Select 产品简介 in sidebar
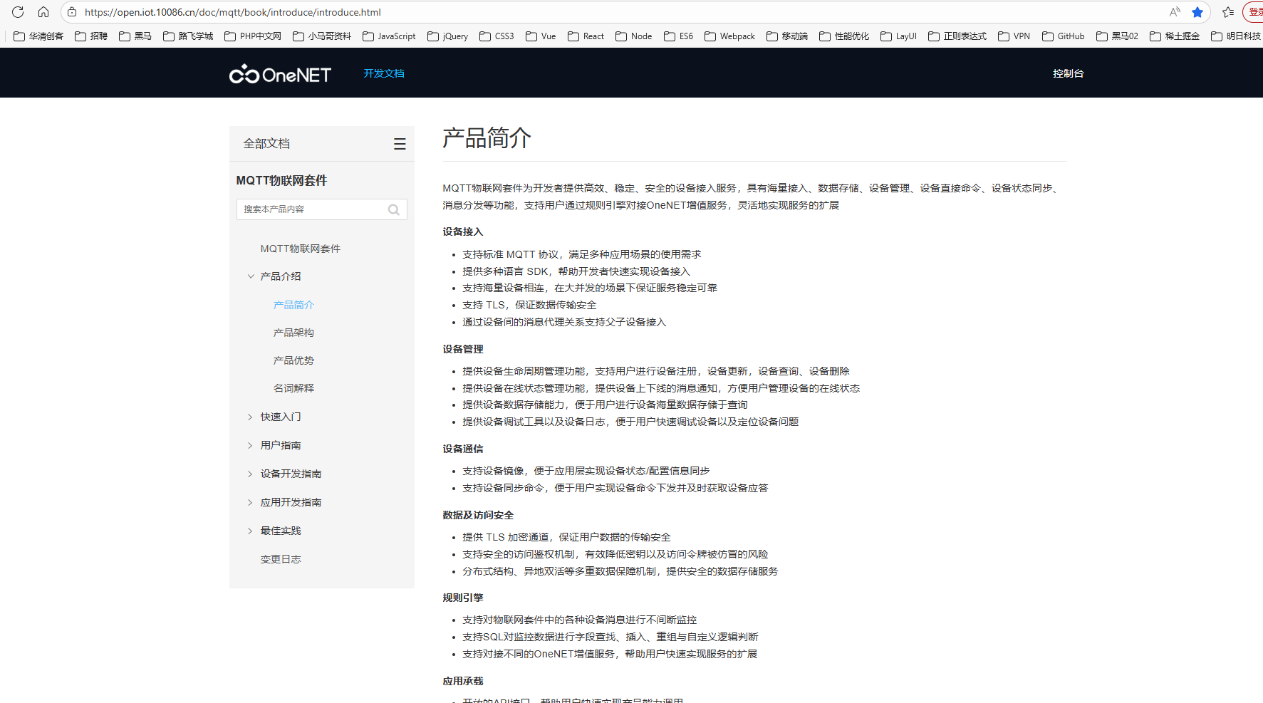Image resolution: width=1263 pixels, height=703 pixels. pyautogui.click(x=293, y=305)
